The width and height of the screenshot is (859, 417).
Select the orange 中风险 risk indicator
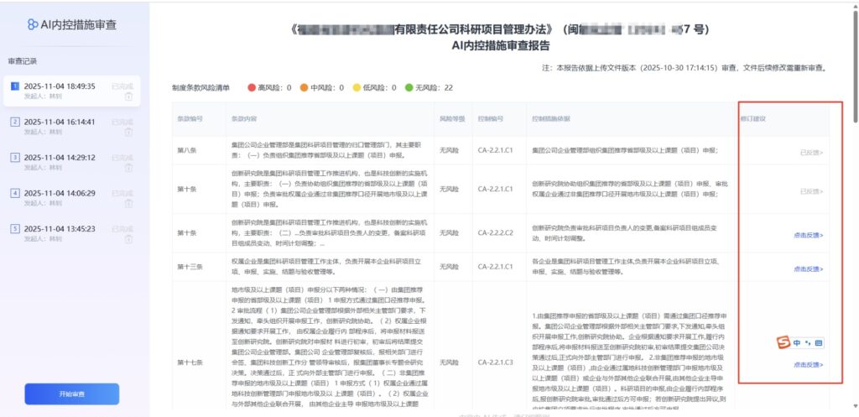pos(304,87)
